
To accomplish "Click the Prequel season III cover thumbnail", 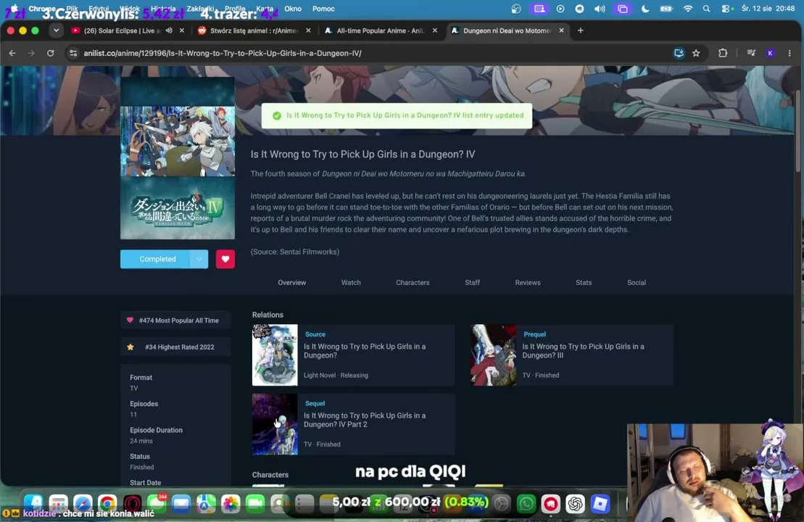I will click(494, 355).
